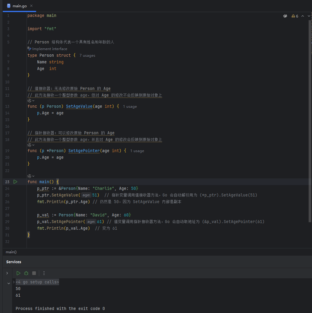This screenshot has height=313, width=312.
Task: Start debugging with the bug icon
Action: tap(26, 273)
